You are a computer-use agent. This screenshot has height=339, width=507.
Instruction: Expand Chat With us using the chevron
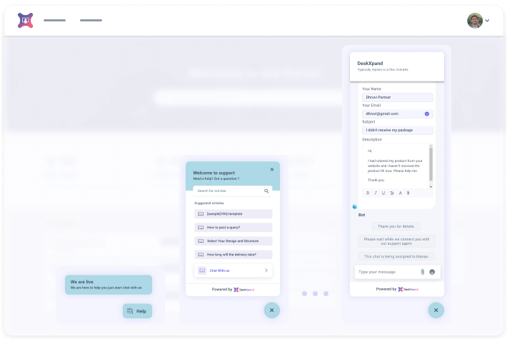(x=266, y=270)
